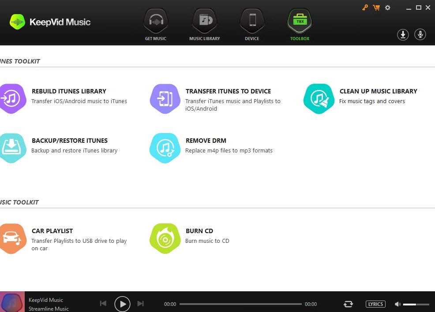435x312 pixels.
Task: Show lyrics with the LYRICS button
Action: point(375,304)
